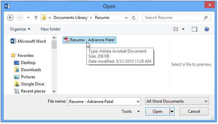Go up one folder level
Image resolution: width=218 pixels, height=124 pixels.
pos(36,18)
